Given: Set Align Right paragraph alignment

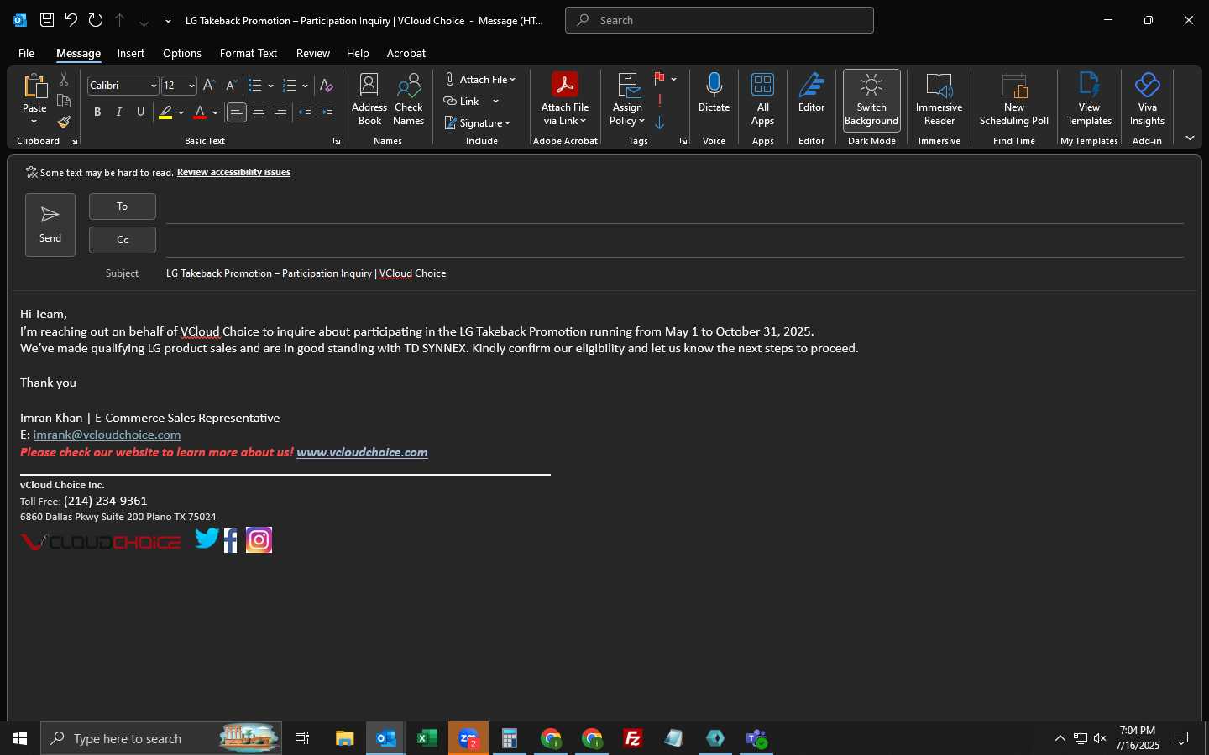Looking at the screenshot, I should pyautogui.click(x=280, y=112).
